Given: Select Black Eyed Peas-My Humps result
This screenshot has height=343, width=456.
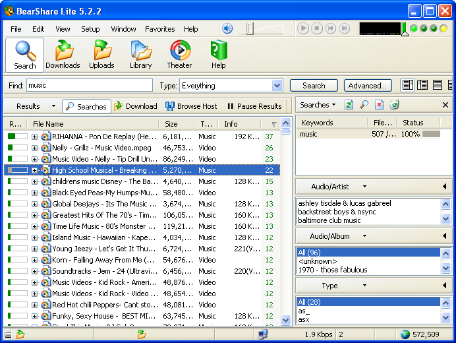Looking at the screenshot, I should tap(142, 193).
